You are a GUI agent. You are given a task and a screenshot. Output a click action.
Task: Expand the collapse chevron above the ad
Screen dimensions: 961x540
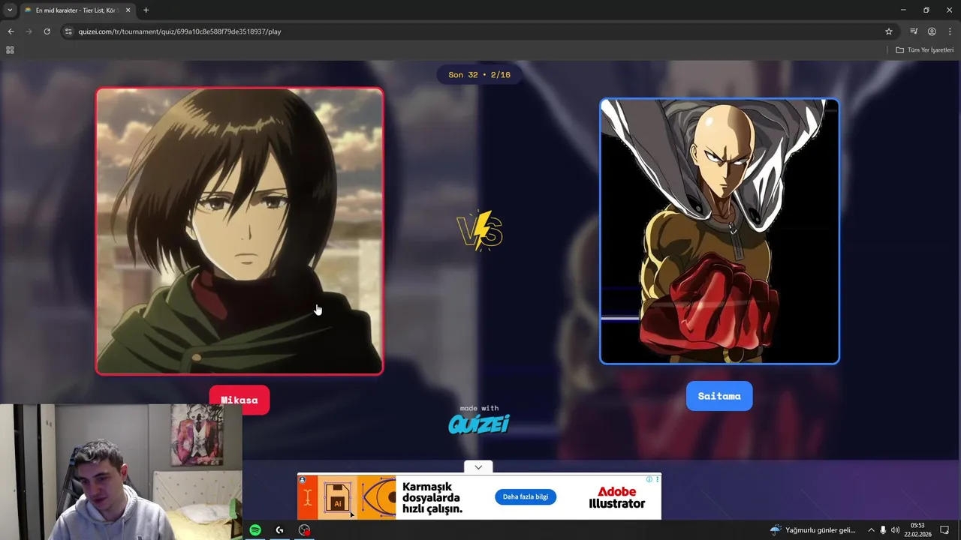[478, 467]
